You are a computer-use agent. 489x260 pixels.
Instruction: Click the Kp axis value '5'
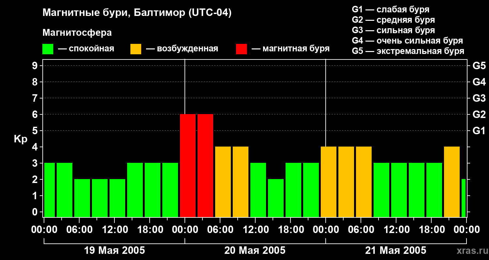pos(36,131)
